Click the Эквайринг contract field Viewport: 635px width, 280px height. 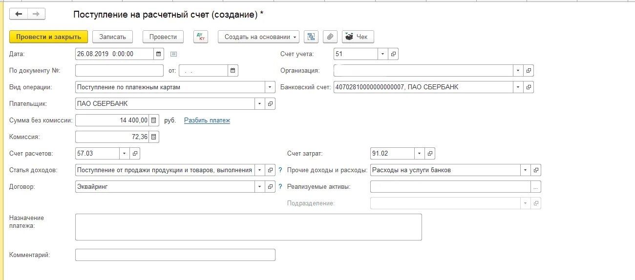click(165, 186)
